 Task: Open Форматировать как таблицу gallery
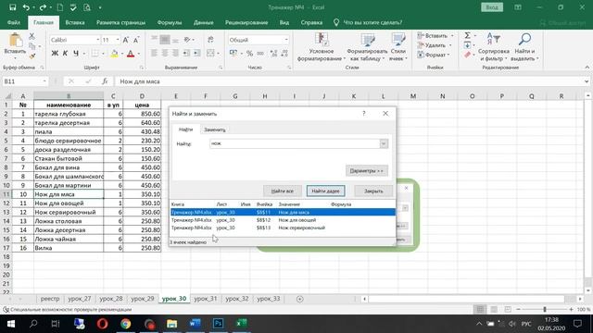point(367,47)
